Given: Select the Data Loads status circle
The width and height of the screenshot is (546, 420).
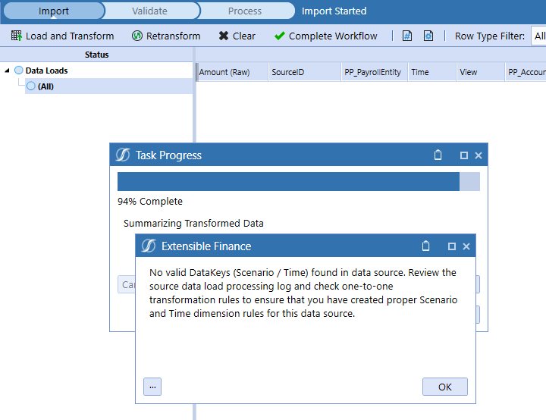Looking at the screenshot, I should click(x=19, y=71).
